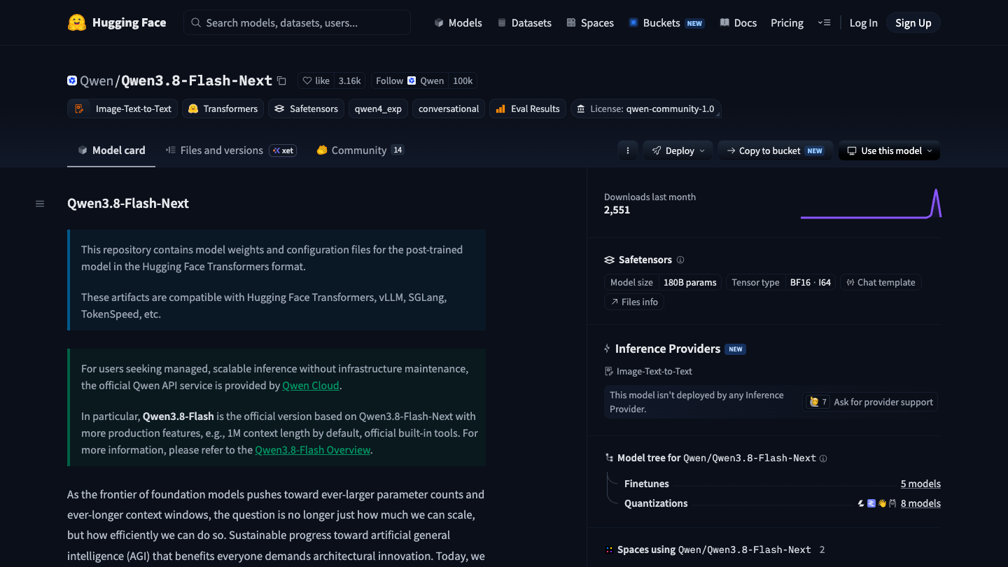The width and height of the screenshot is (1008, 567).
Task: Click the qwen4_exp tag
Action: pos(378,108)
